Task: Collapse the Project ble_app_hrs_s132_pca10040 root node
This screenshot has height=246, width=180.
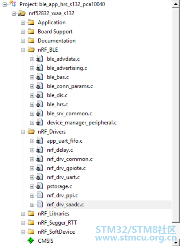Action: coord(5,4)
